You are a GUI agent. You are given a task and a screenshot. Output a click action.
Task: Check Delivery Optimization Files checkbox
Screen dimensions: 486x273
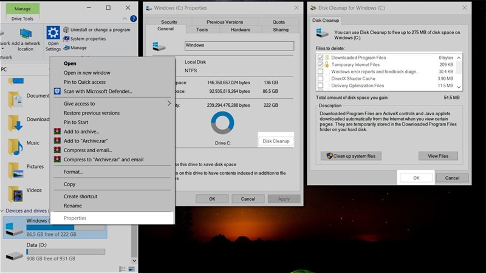320,86
